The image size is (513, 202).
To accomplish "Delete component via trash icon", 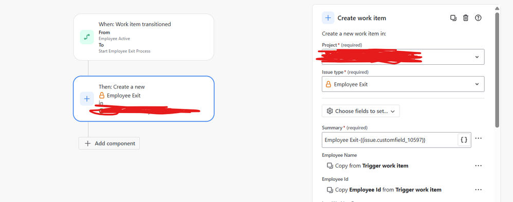I will coord(466,18).
